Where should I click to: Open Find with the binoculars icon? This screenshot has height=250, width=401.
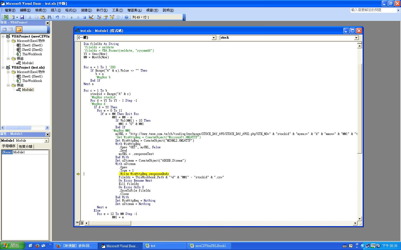(49, 17)
